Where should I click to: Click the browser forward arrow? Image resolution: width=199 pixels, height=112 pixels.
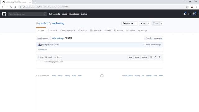(7, 7)
